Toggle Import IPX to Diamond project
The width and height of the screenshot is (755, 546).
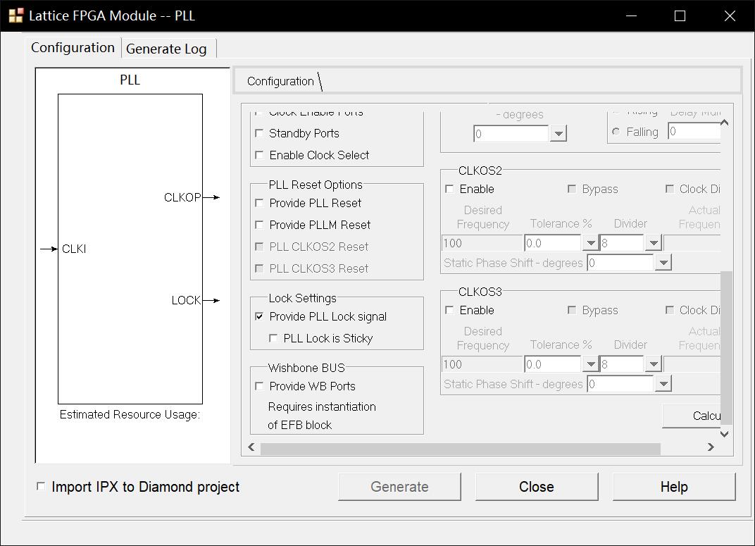pos(41,487)
